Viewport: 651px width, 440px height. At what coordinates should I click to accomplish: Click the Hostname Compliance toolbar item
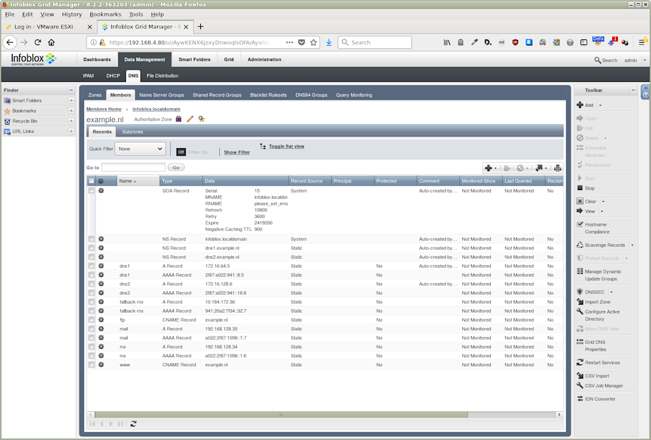pyautogui.click(x=597, y=228)
